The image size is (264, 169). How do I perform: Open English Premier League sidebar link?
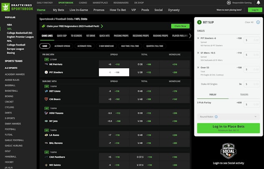[x=20, y=37]
